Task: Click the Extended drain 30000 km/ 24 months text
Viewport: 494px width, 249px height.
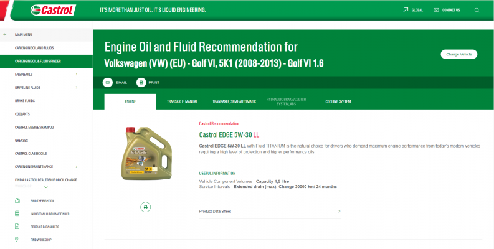Action: coord(285,187)
